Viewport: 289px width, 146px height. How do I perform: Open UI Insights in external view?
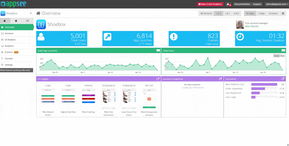pyautogui.click(x=158, y=79)
